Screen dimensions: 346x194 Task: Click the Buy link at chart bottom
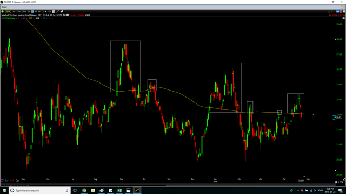[6, 181]
